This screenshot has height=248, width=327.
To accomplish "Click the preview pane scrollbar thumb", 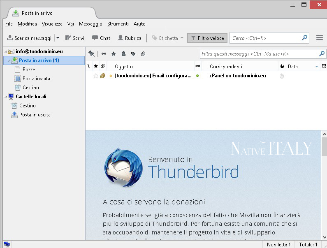I will tap(324, 147).
